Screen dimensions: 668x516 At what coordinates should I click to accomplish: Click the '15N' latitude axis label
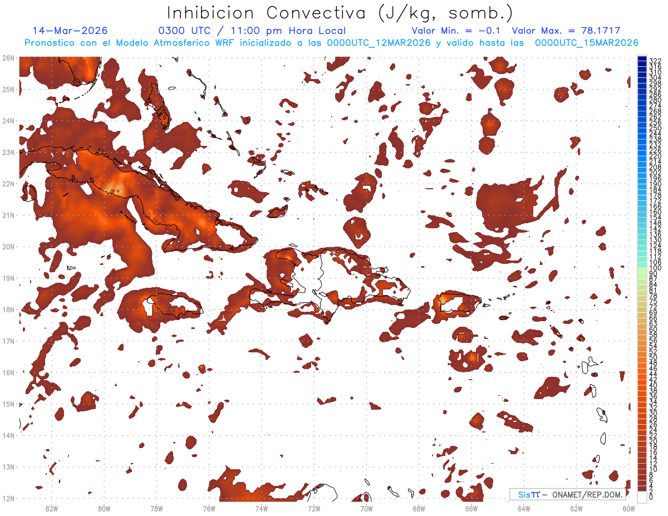(8, 404)
